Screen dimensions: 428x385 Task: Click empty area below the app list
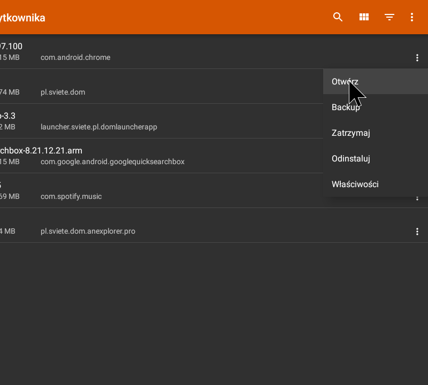pos(214,315)
